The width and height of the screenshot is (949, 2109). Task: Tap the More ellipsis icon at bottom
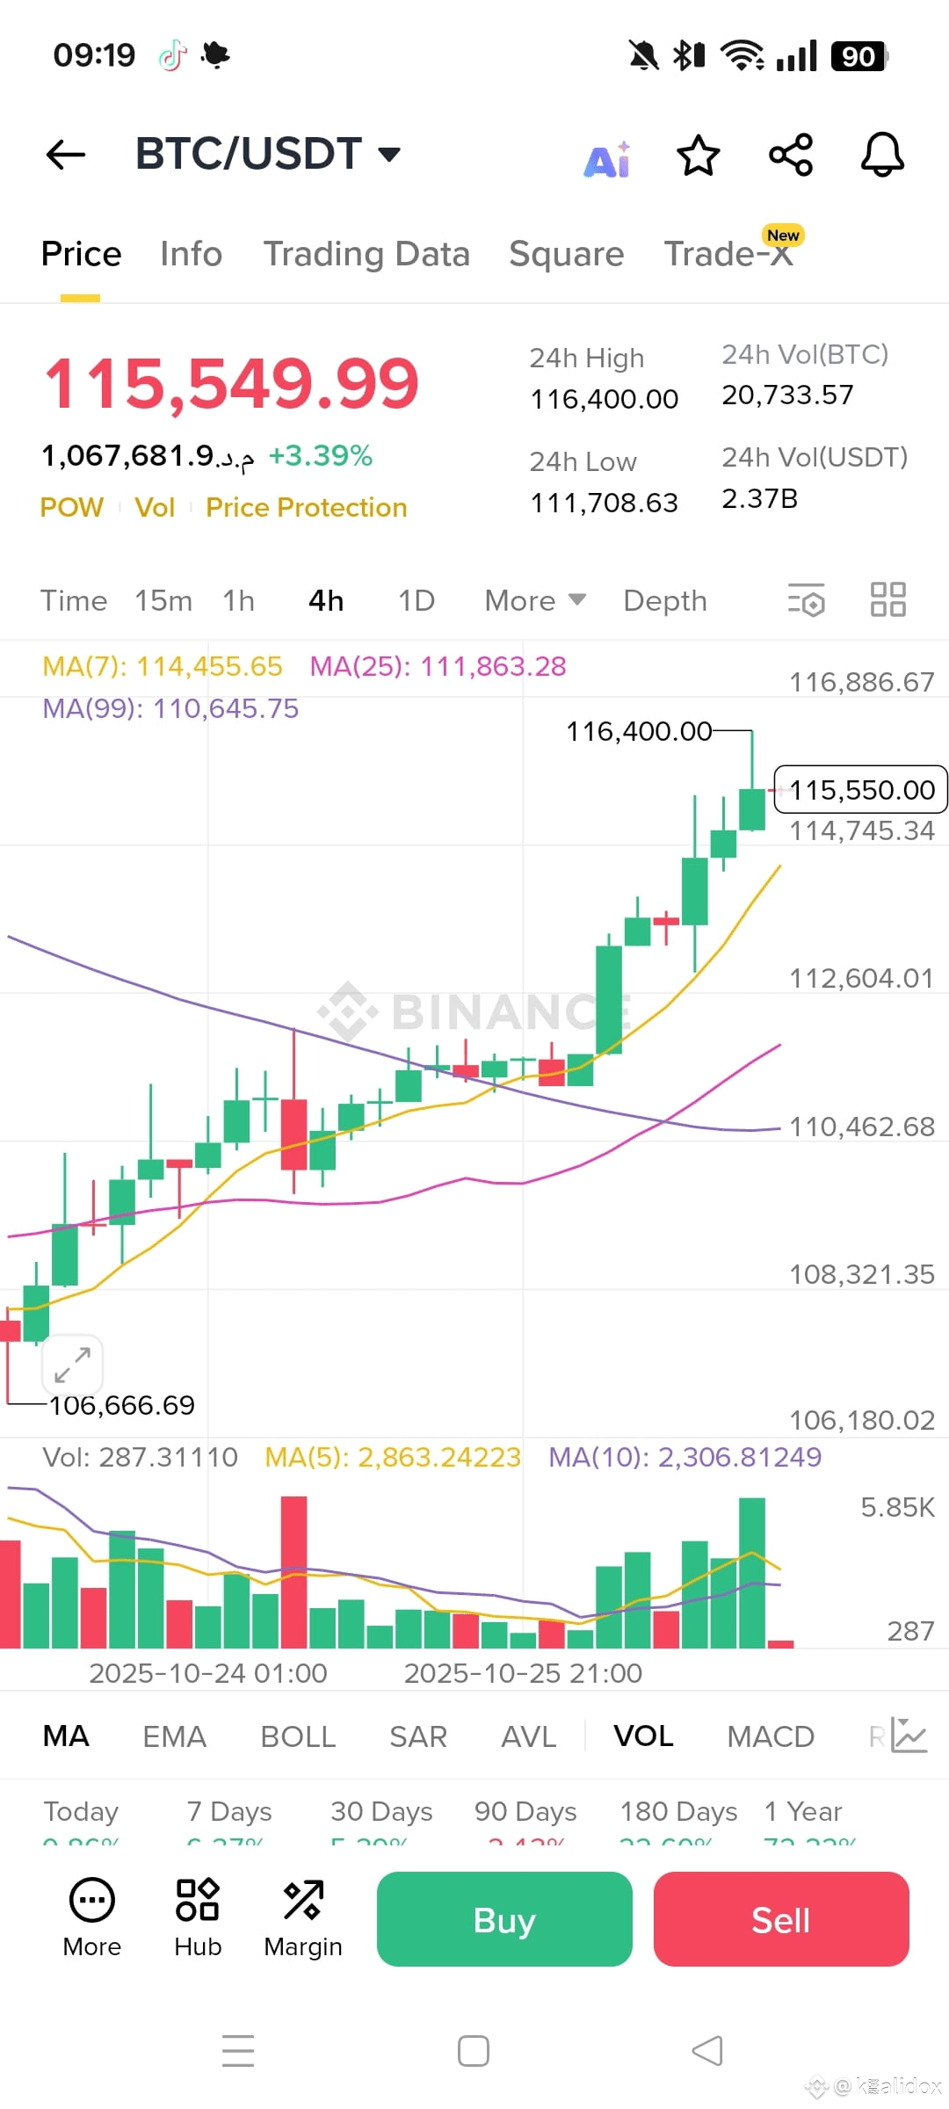pyautogui.click(x=92, y=1919)
